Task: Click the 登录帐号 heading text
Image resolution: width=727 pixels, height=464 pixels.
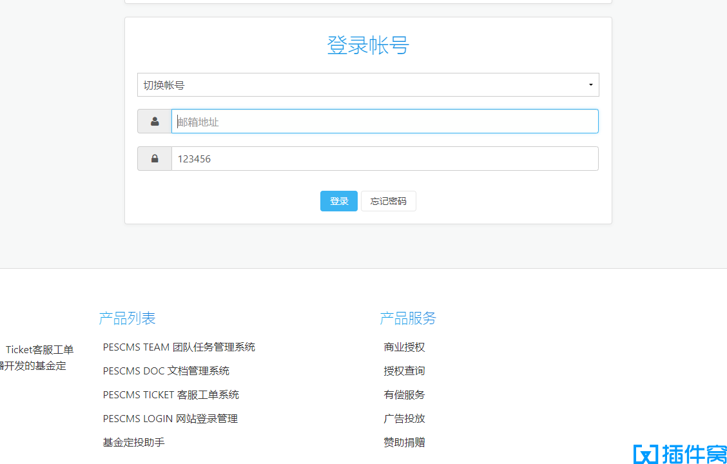Action: 368,45
